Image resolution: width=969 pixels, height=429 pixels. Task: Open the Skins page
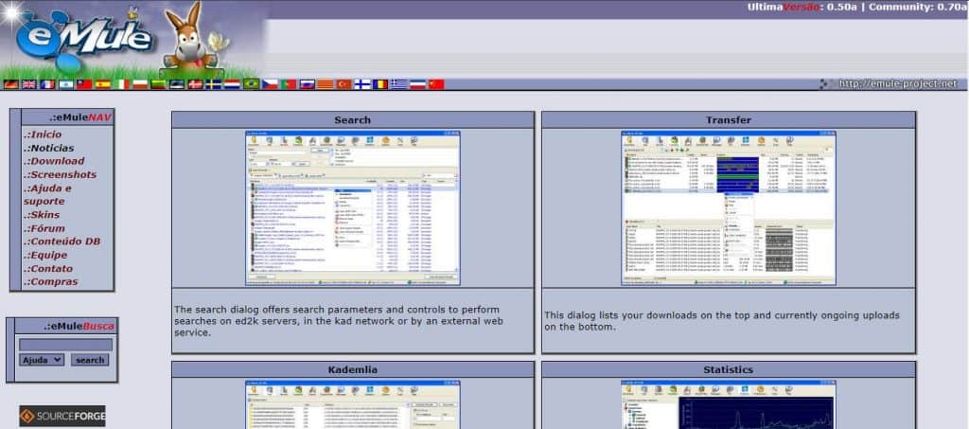(x=42, y=214)
